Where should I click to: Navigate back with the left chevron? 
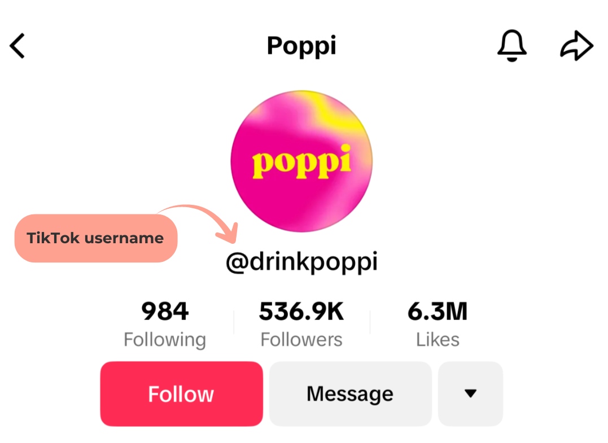[x=18, y=46]
